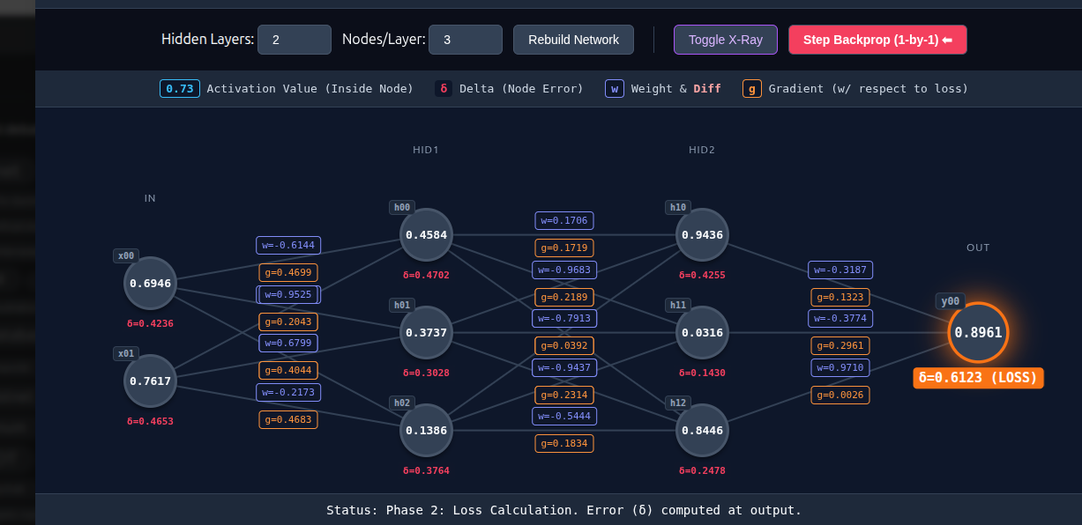Click the Phase 2 status message
The width and height of the screenshot is (1082, 525).
pyautogui.click(x=563, y=510)
